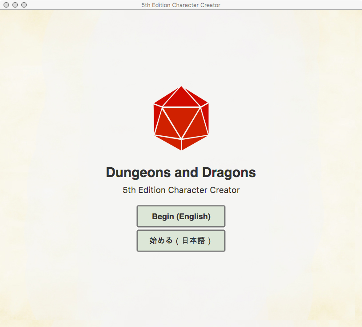Image resolution: width=362 pixels, height=327 pixels.
Task: Close the window with the leftmost title bar button
Action: click(6, 5)
